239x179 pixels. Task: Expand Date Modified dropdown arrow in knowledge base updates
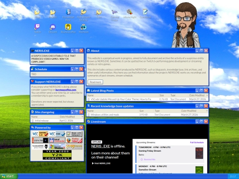pos(207,111)
